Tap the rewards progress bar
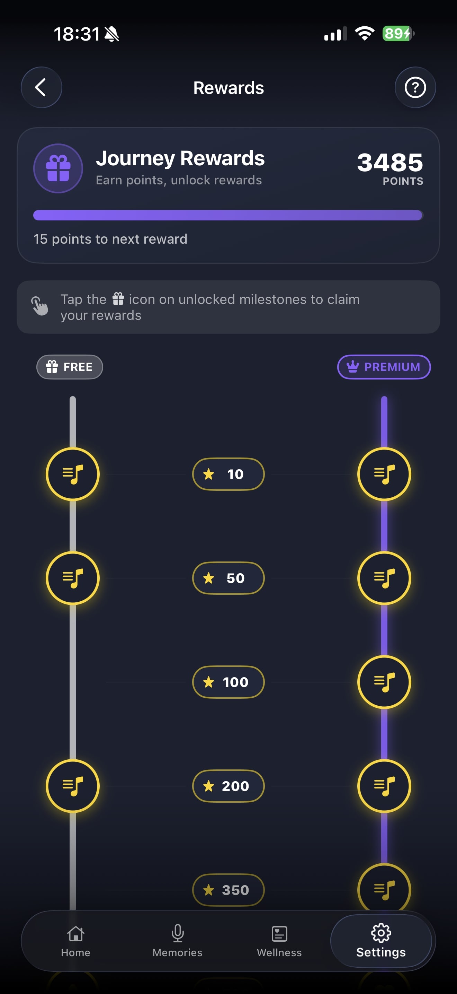This screenshot has height=994, width=457. click(x=228, y=215)
